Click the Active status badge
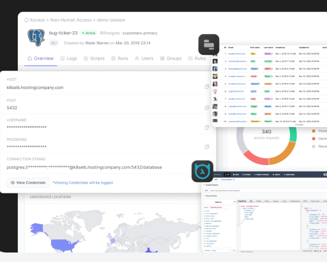 tap(88, 33)
